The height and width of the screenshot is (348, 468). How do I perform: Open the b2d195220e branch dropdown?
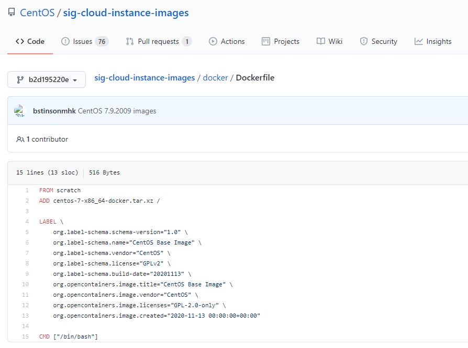point(47,79)
